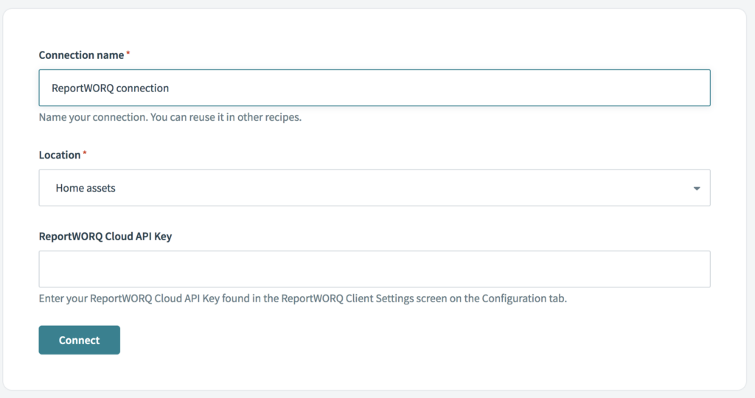Click the "Location" field label
Image resolution: width=755 pixels, height=398 pixels.
(x=59, y=155)
